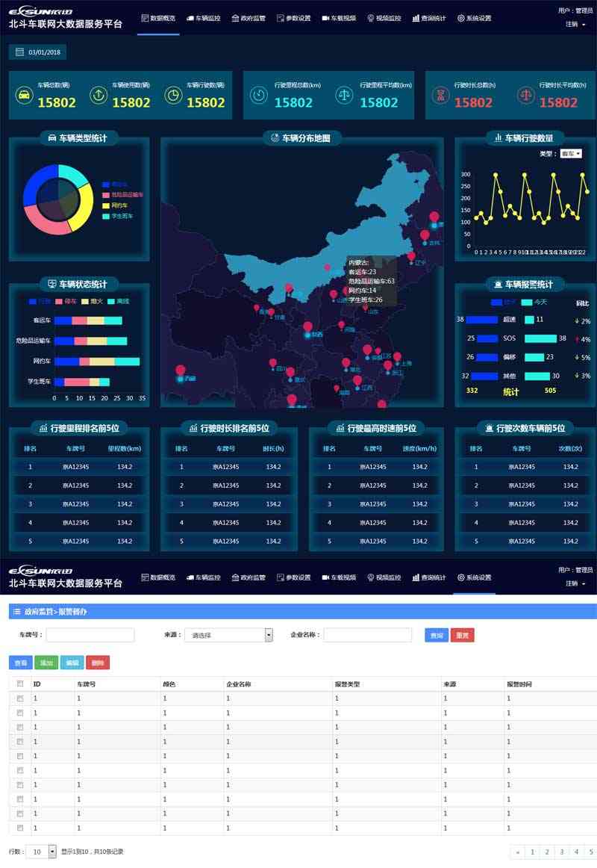Screen dimensions: 597x868
Task: Select the 车辆监控 camera icon in navigation
Action: point(190,16)
